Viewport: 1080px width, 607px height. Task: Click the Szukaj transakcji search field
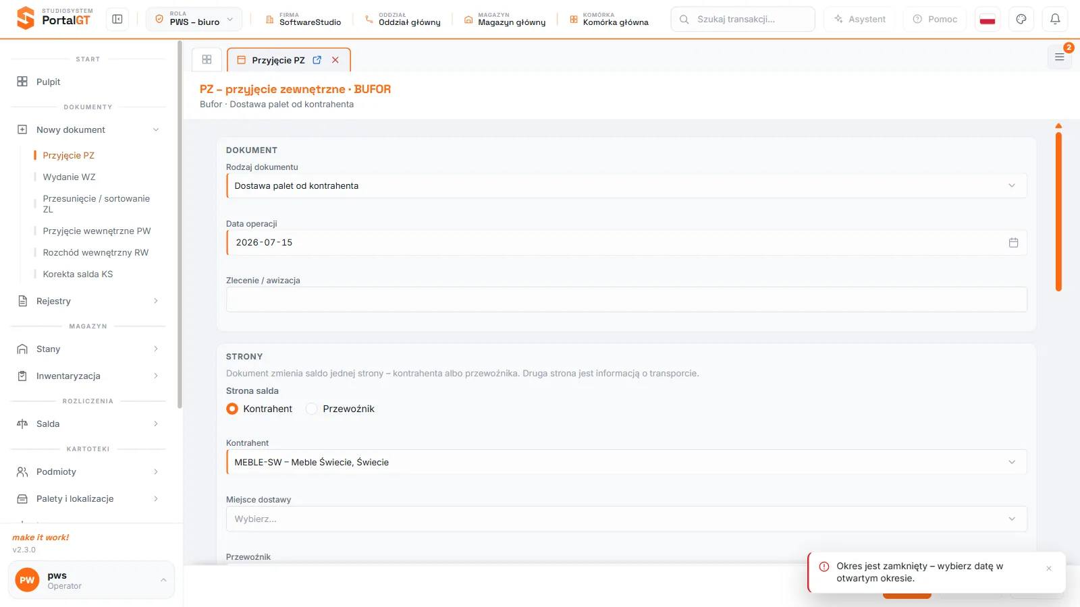(x=742, y=19)
